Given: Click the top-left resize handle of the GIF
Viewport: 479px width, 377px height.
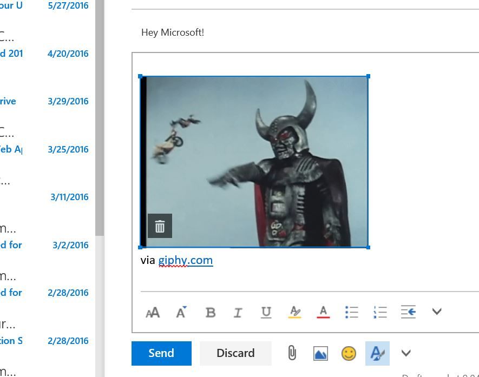Looking at the screenshot, I should (140, 76).
